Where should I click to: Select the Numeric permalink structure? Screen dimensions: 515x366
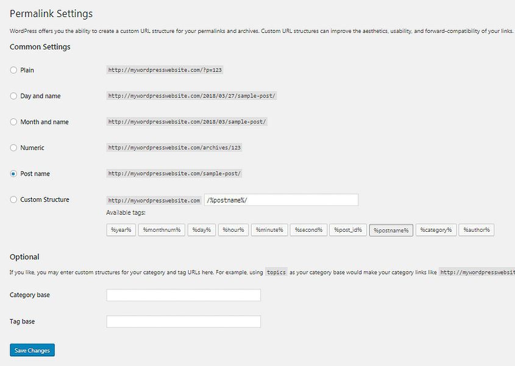coord(13,148)
